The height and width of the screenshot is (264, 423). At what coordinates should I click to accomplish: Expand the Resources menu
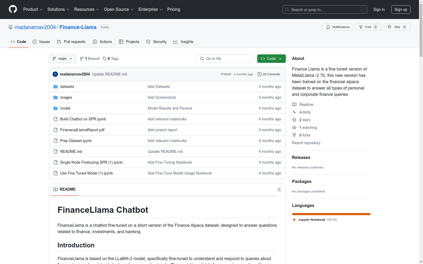coord(87,10)
